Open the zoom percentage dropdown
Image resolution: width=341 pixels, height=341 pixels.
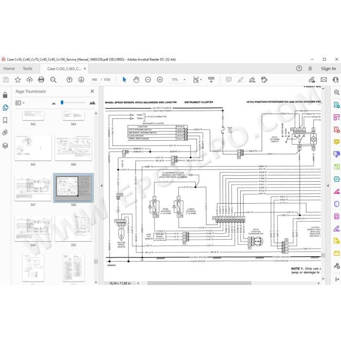(x=185, y=79)
